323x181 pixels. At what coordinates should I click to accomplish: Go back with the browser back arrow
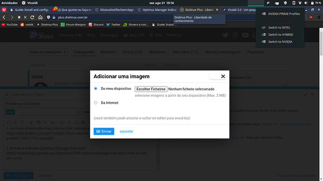4,17
